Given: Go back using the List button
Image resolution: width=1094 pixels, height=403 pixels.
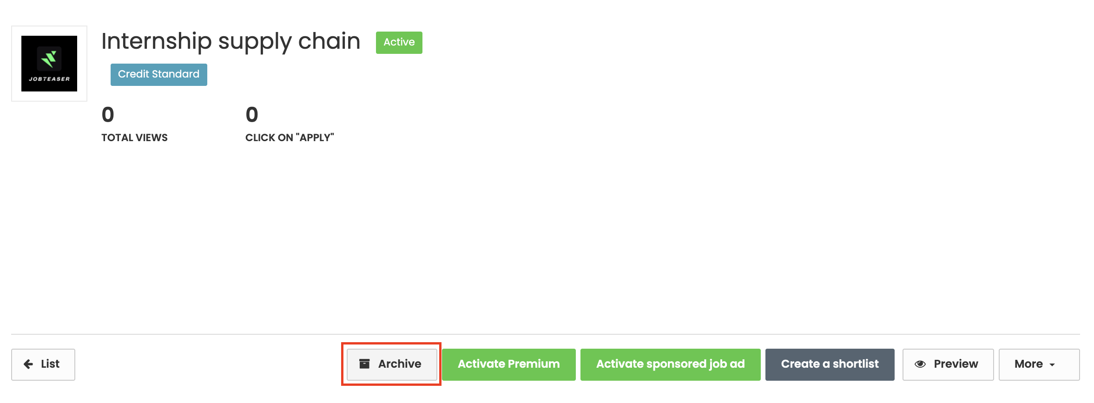Looking at the screenshot, I should coord(43,364).
